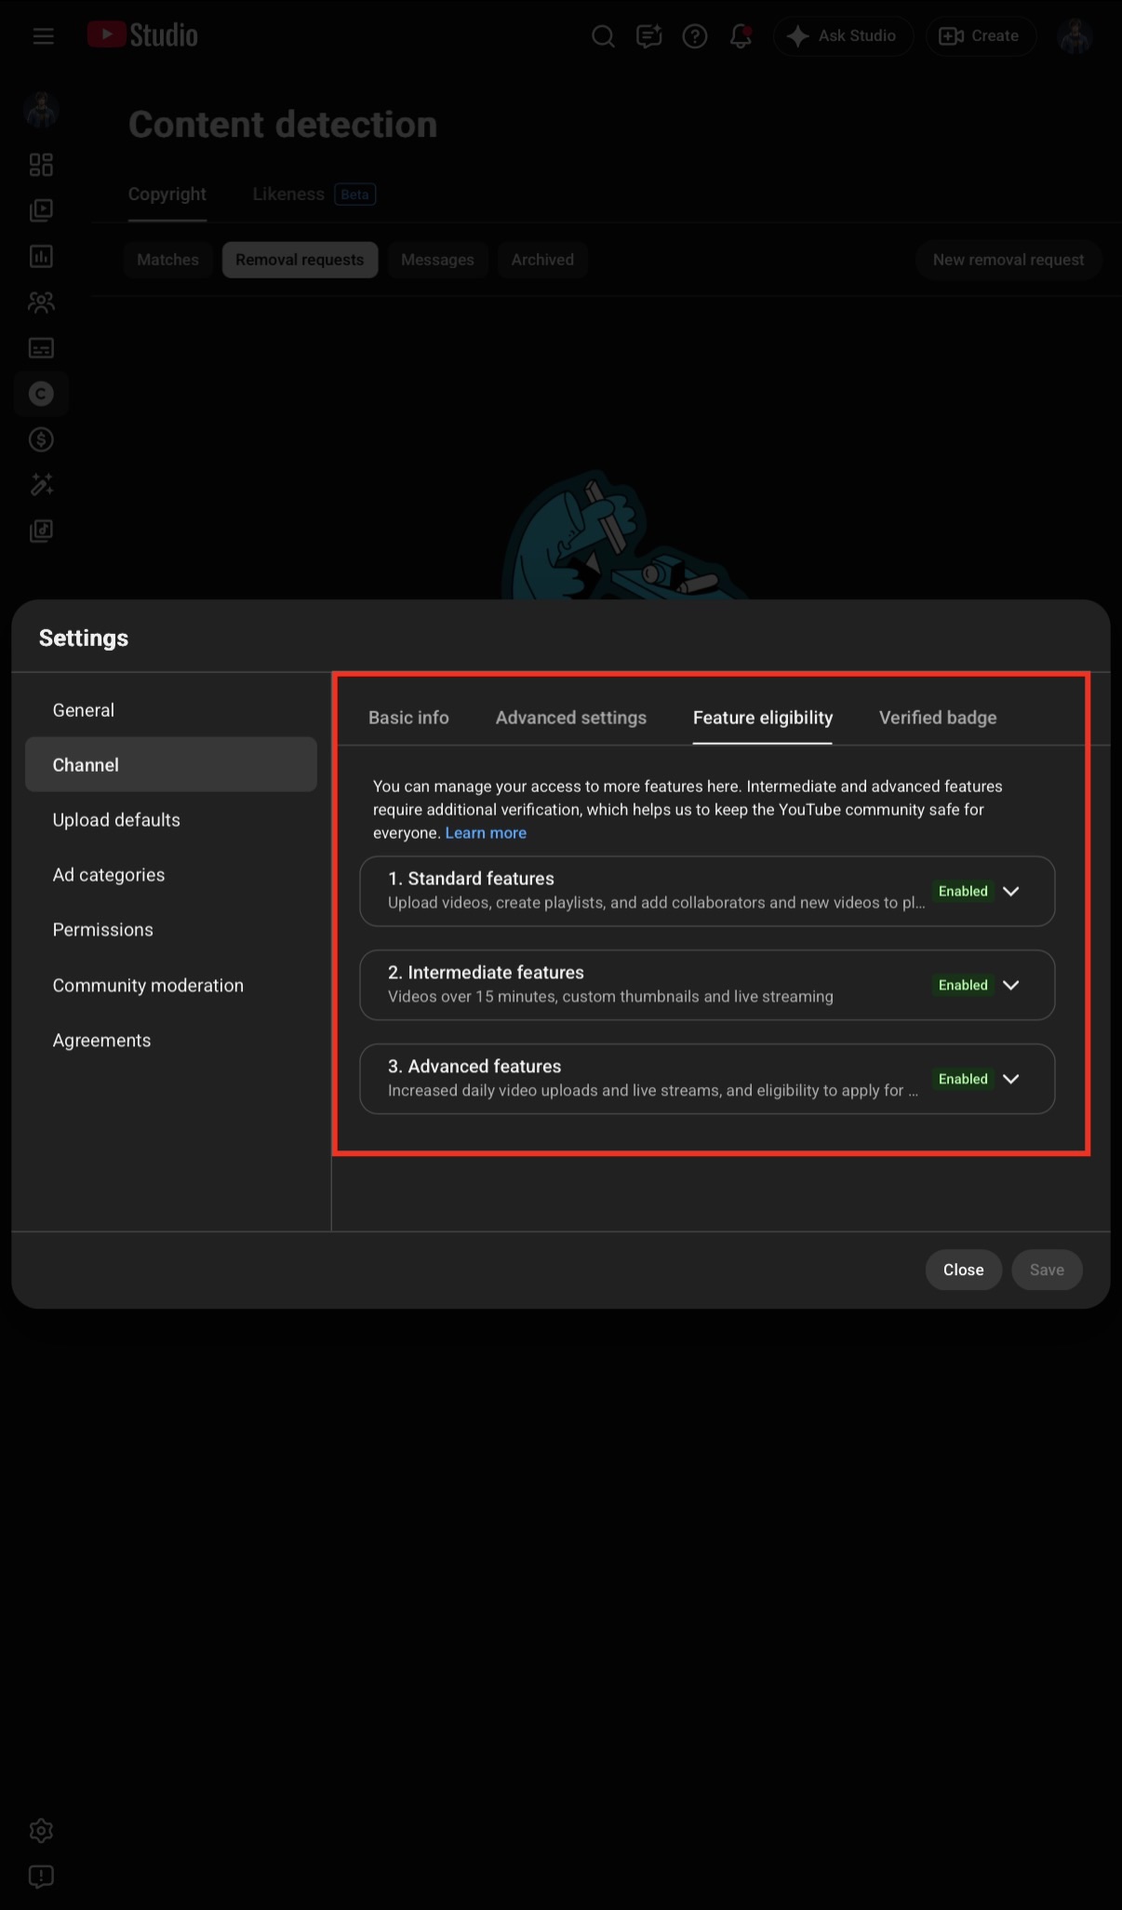Open the Audio library sidebar icon
The height and width of the screenshot is (1910, 1122).
point(41,531)
